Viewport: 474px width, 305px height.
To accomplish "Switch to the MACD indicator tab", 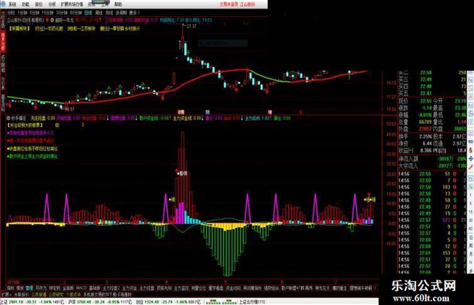I will click(x=81, y=288).
